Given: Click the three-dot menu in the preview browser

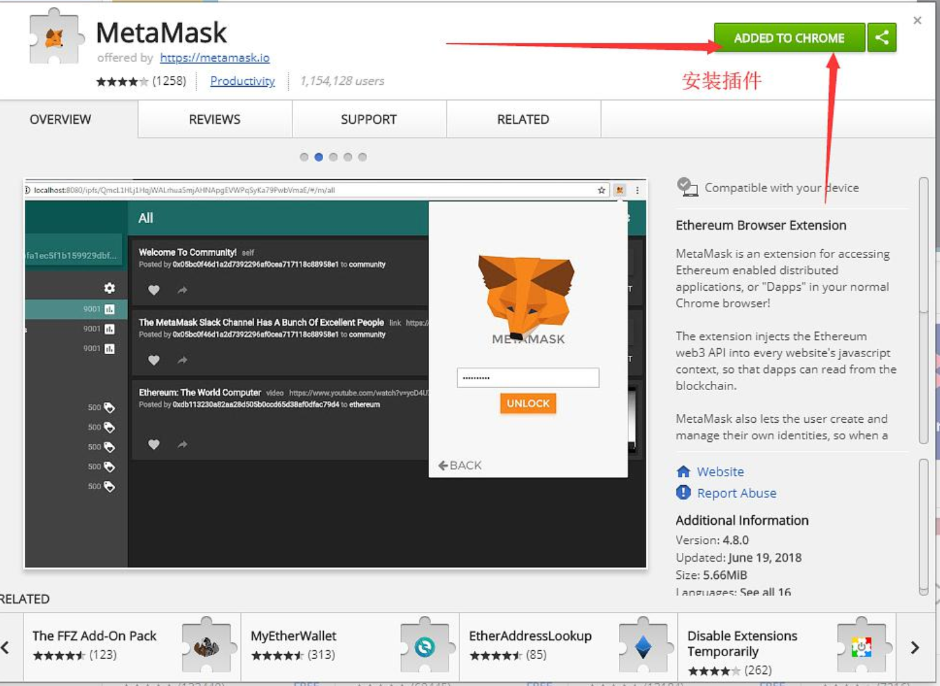Looking at the screenshot, I should [637, 190].
